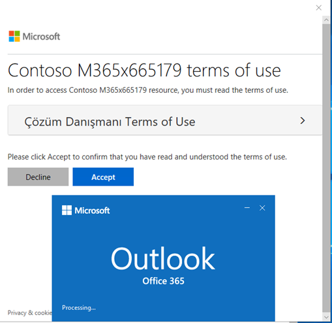Click the 'In order to access Contoso' sentence

[x=148, y=90]
